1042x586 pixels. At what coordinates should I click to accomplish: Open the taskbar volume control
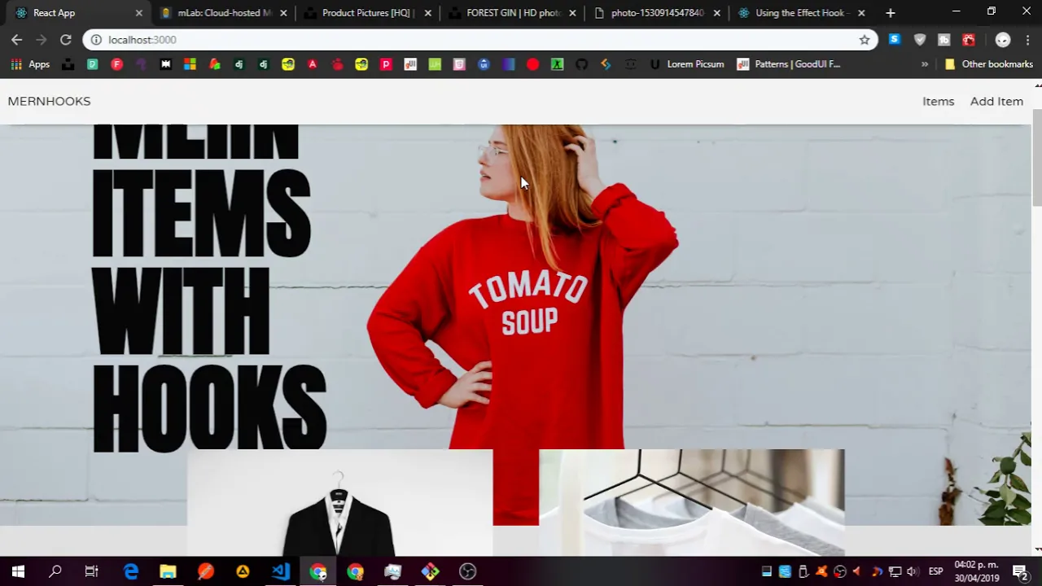[x=913, y=571]
